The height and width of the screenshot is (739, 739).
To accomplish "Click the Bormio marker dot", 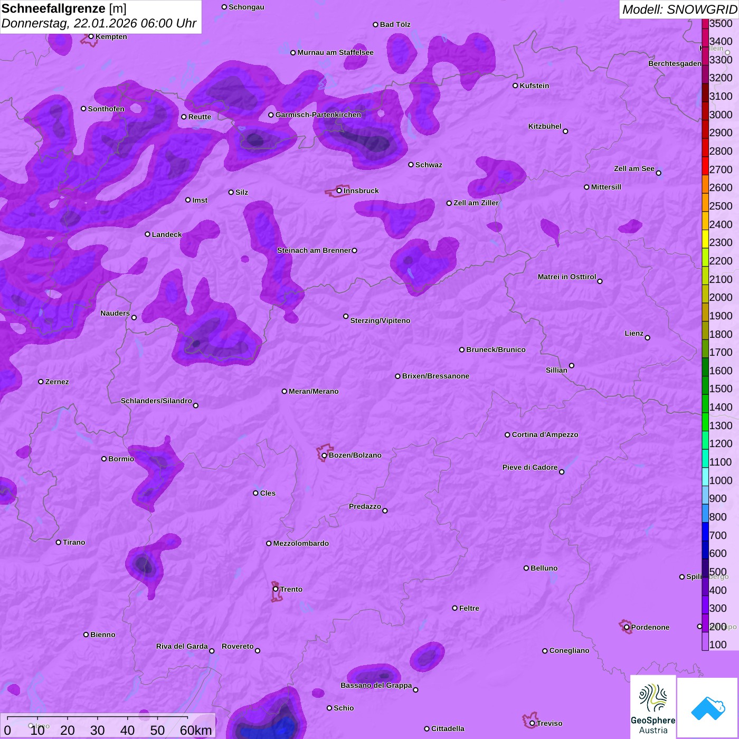I will point(104,459).
